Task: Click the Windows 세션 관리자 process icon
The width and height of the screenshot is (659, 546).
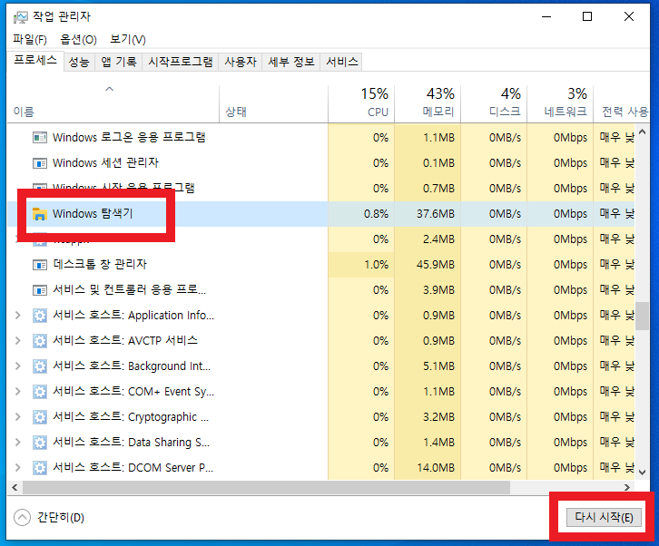Action: [x=40, y=163]
